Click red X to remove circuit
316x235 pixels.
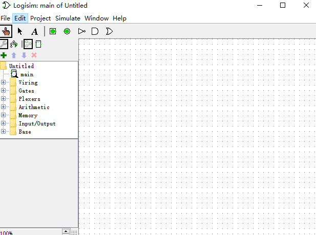34,55
